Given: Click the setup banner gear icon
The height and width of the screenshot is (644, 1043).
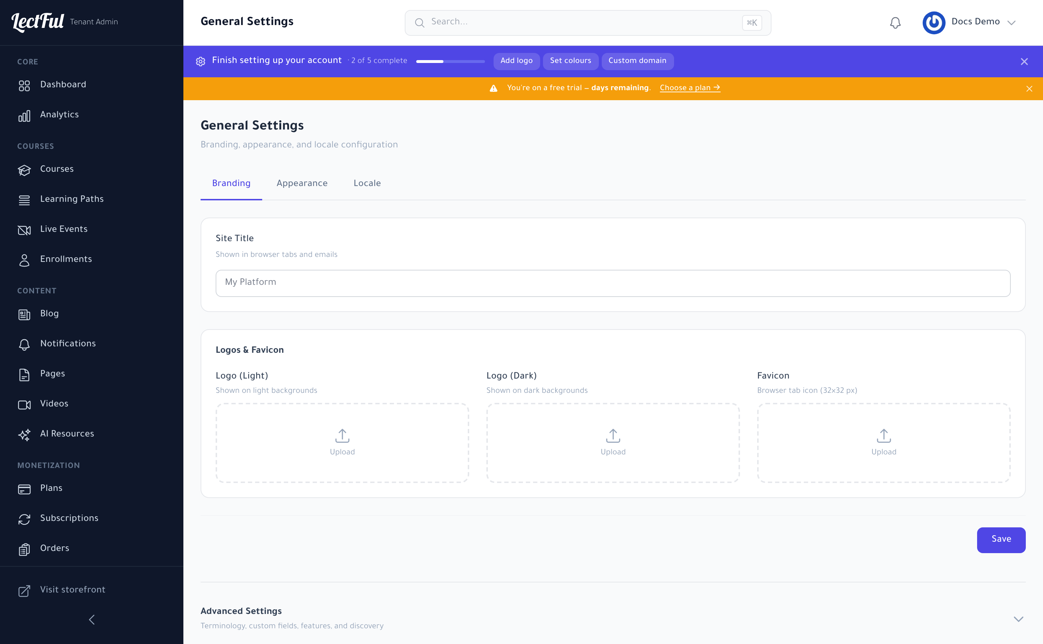Looking at the screenshot, I should coord(201,61).
